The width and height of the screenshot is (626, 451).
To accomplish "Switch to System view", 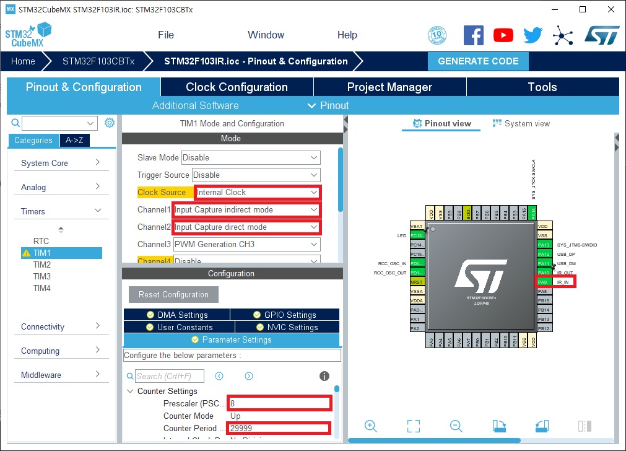I will pos(521,123).
